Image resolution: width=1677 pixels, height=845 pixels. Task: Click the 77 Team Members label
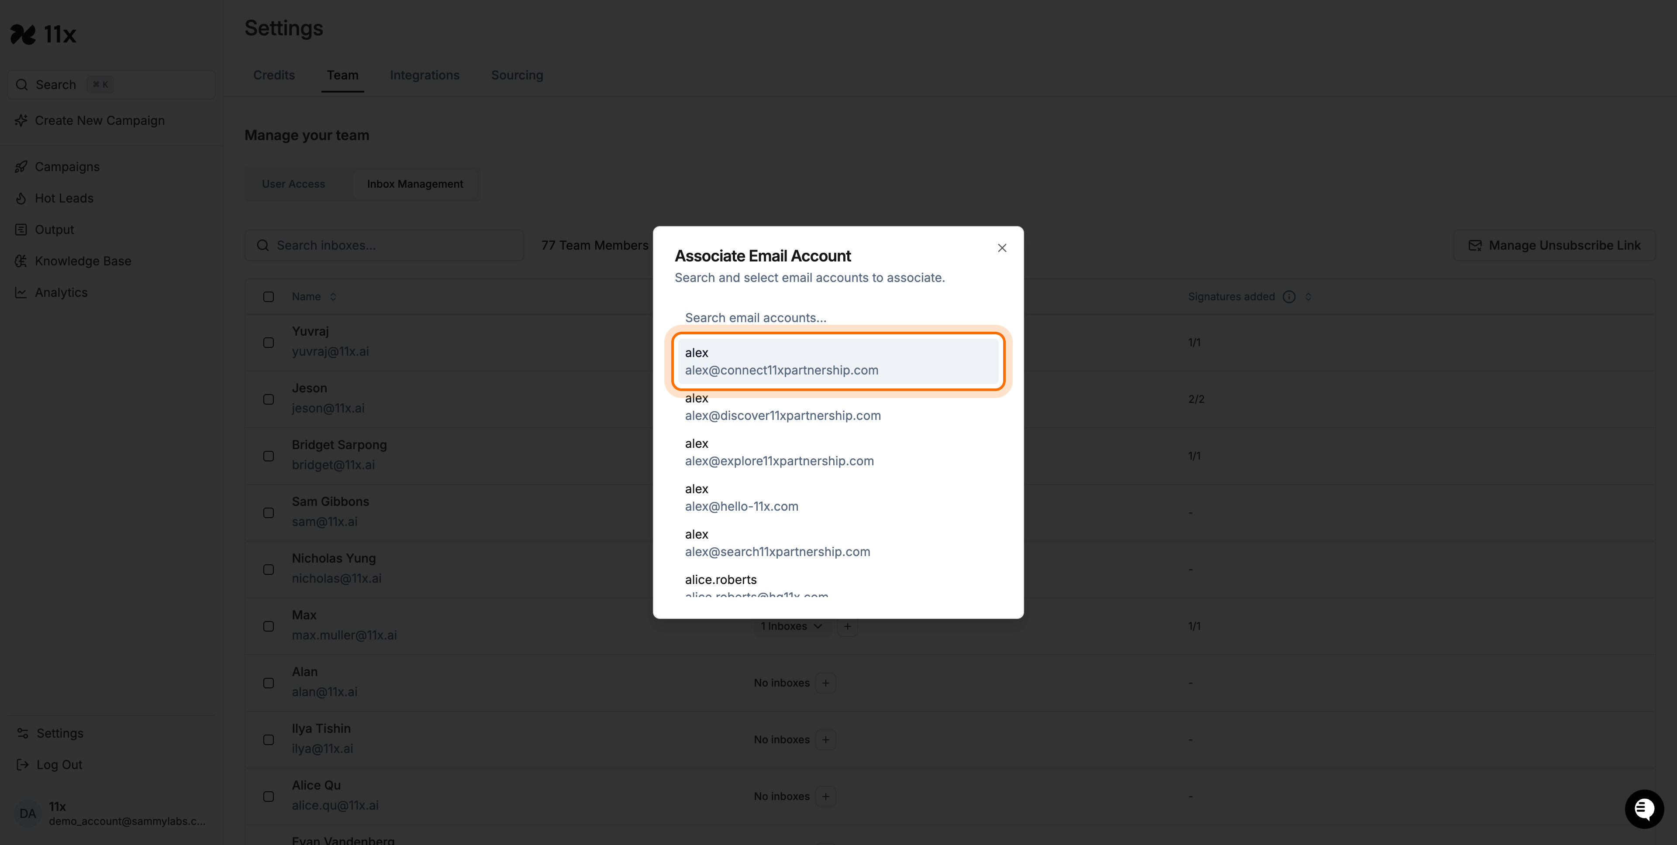(x=594, y=245)
